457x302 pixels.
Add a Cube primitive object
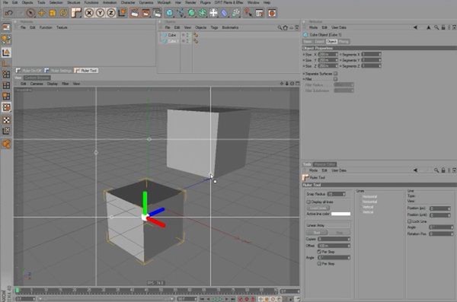pyautogui.click(x=170, y=13)
